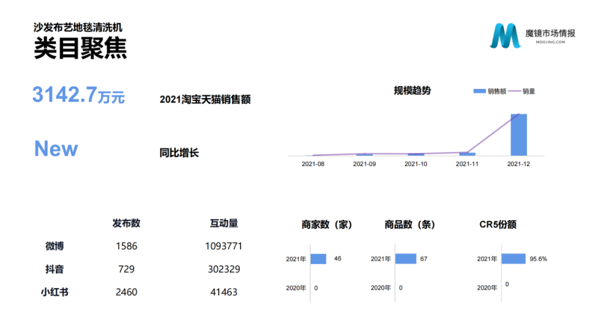Click the 2021-11 axis label
592x333 pixels.
pyautogui.click(x=467, y=164)
